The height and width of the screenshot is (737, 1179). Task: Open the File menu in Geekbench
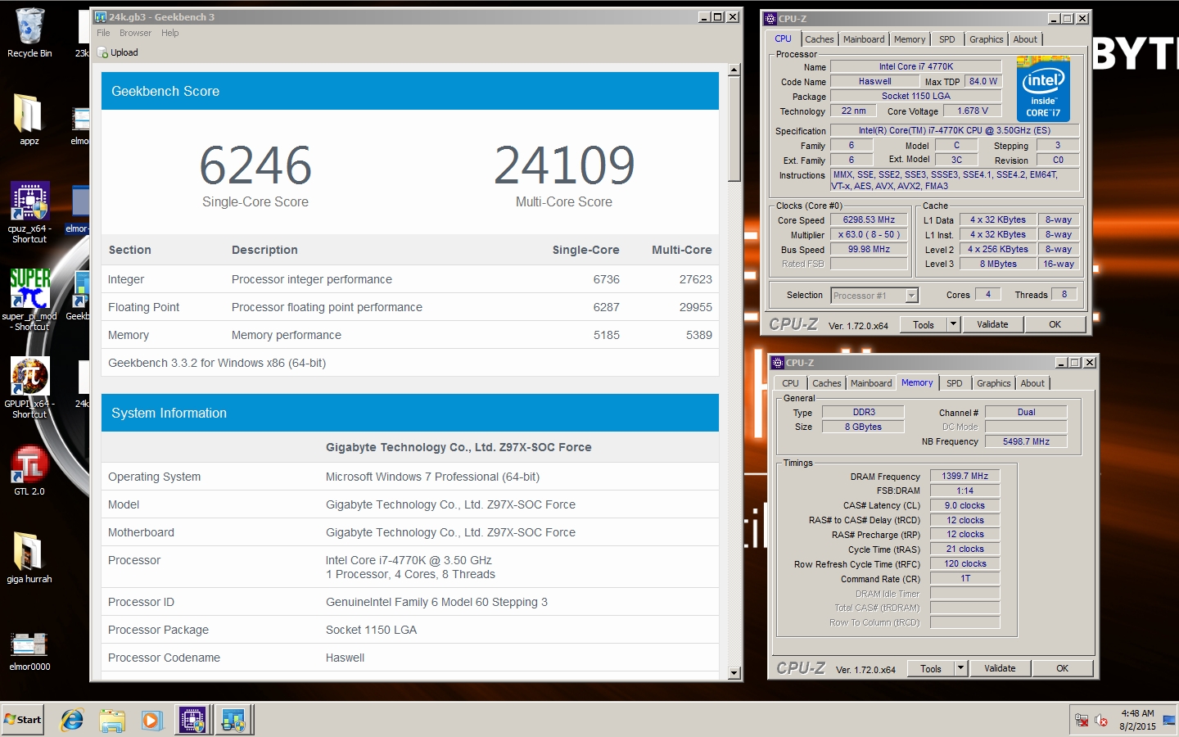click(103, 34)
